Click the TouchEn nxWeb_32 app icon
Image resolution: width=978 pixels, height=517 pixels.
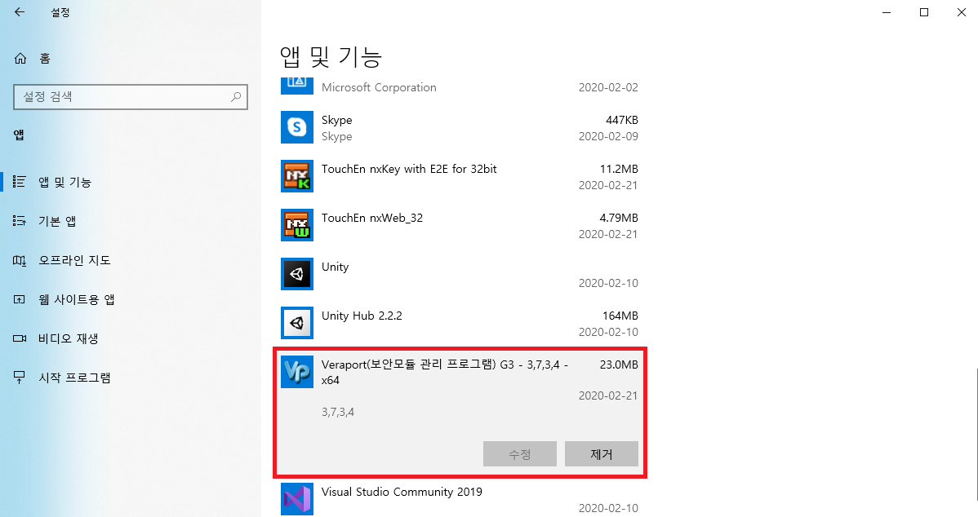coord(297,225)
